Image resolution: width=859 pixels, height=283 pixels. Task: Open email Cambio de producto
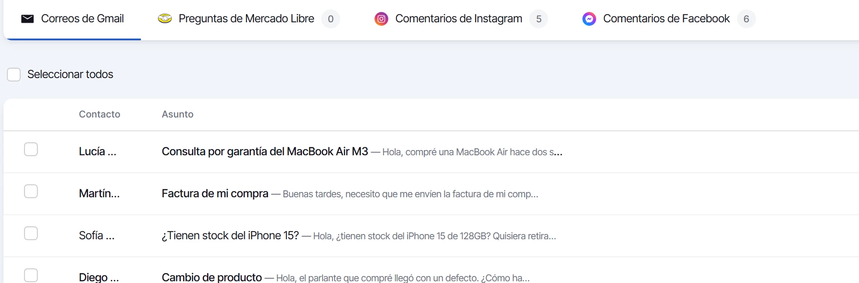(x=212, y=277)
